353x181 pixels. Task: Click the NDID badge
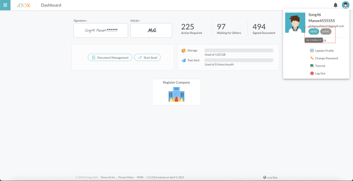point(313,32)
